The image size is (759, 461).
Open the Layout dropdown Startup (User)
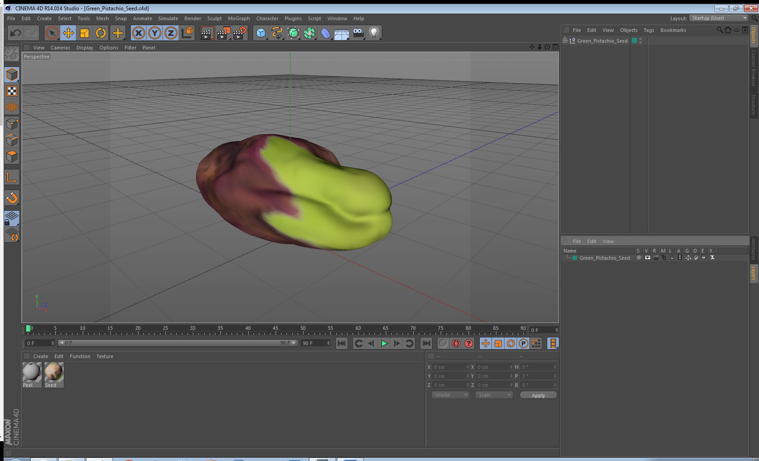tap(719, 18)
